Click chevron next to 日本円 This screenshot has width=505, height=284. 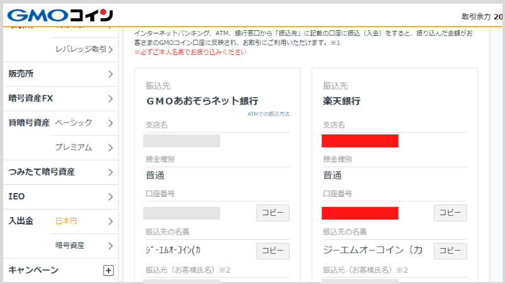(110, 222)
